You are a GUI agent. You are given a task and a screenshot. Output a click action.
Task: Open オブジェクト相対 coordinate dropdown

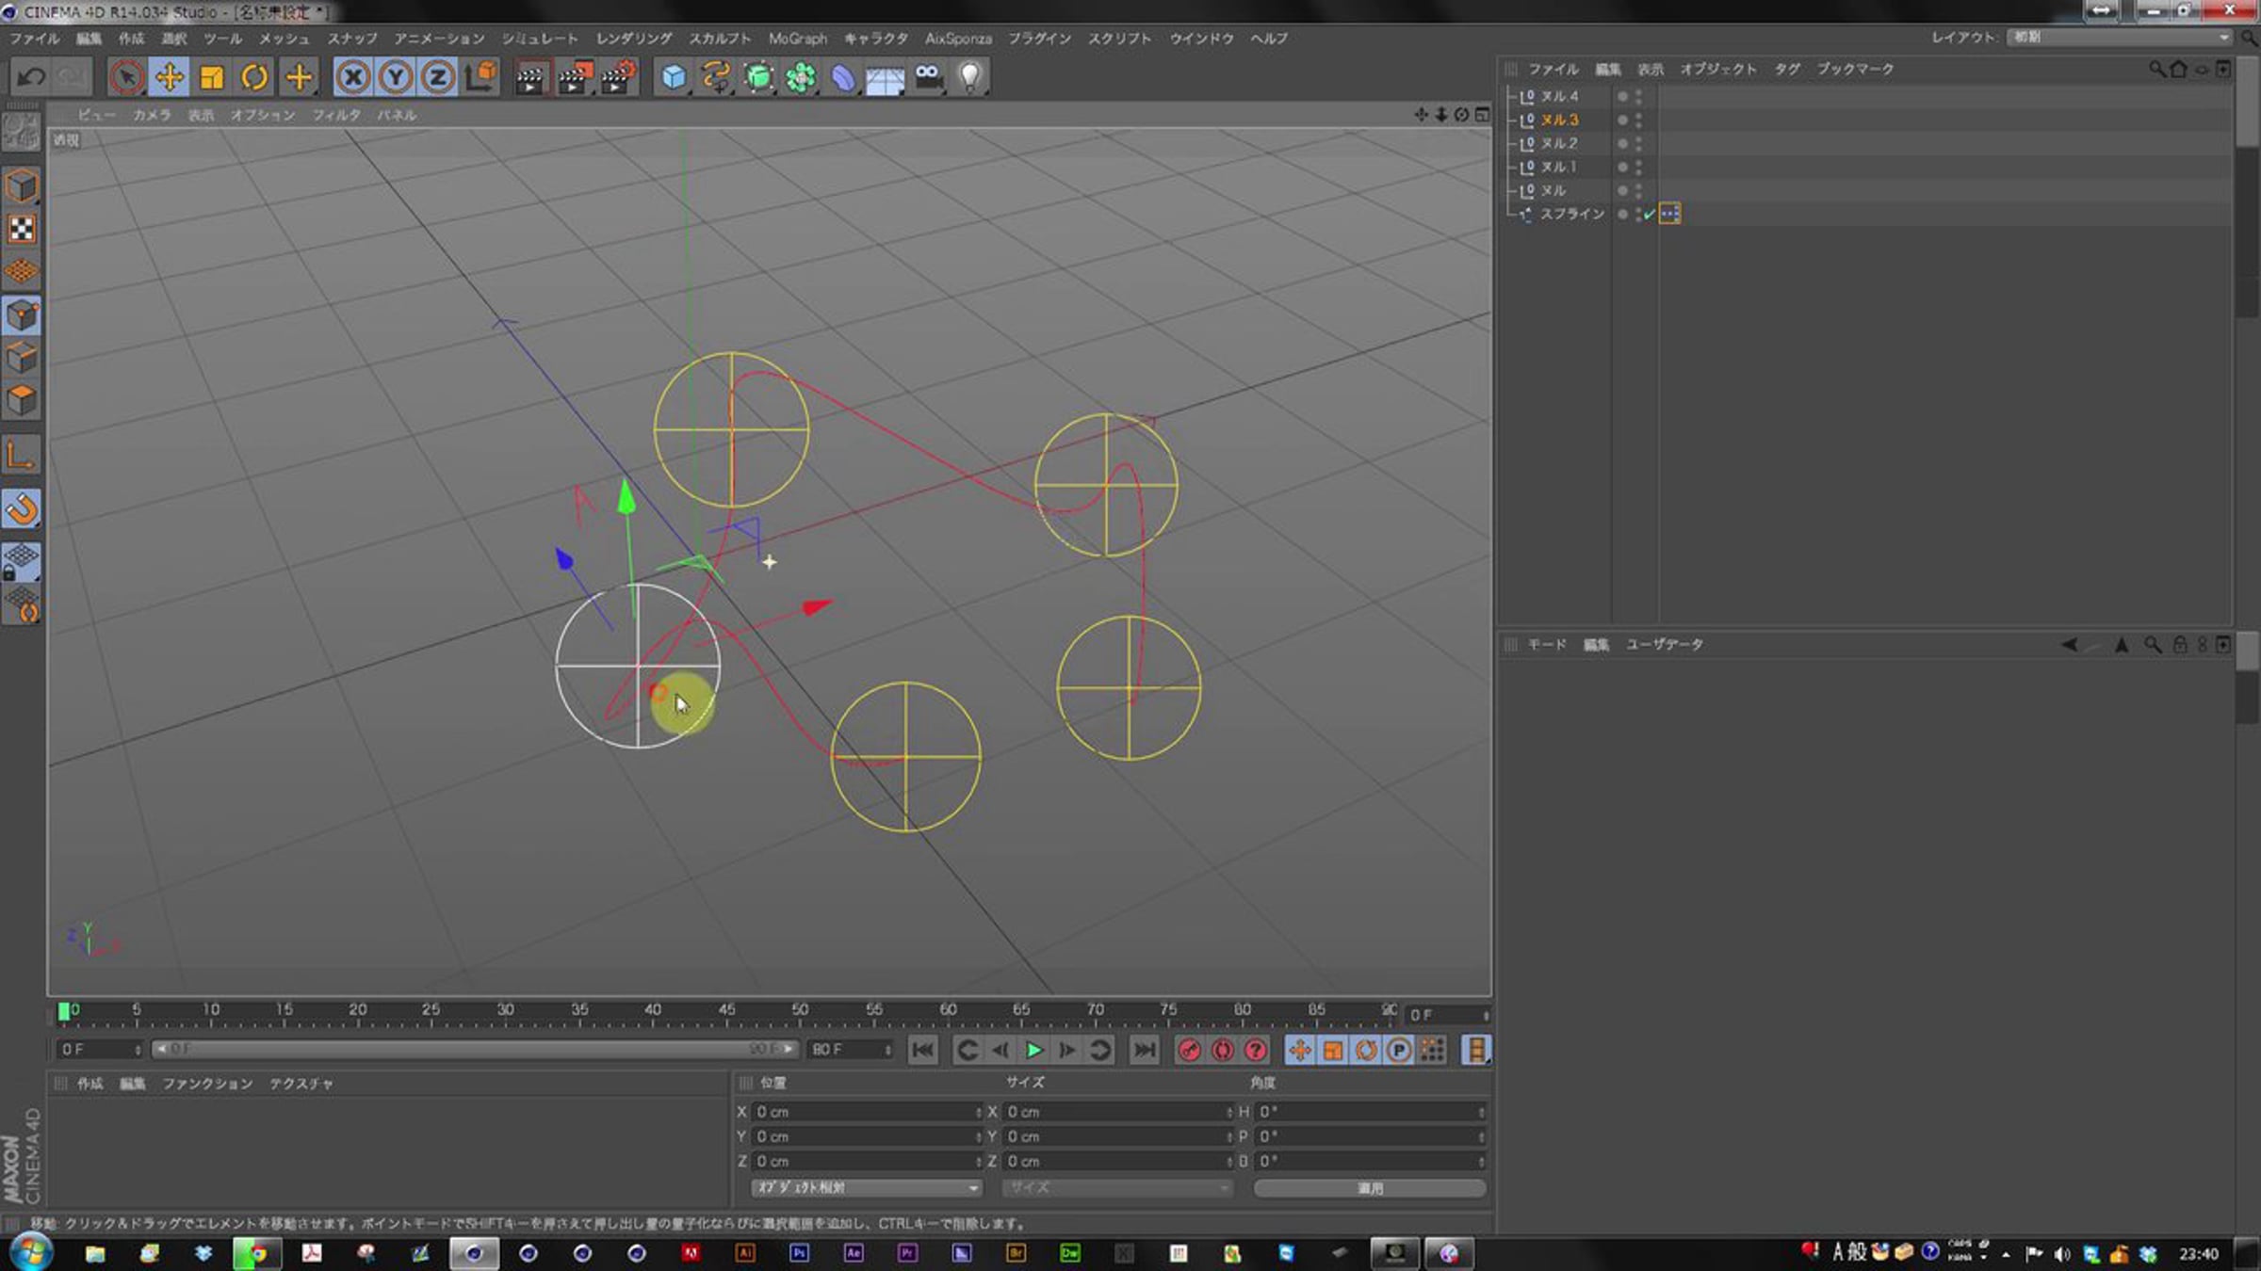[865, 1188]
